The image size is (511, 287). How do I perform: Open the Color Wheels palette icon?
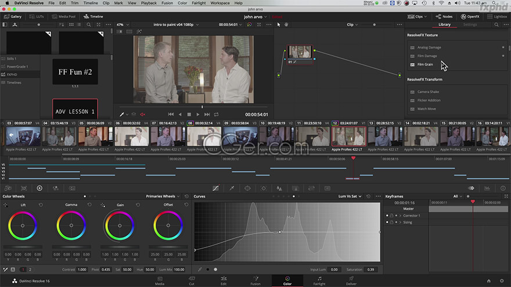[39, 188]
